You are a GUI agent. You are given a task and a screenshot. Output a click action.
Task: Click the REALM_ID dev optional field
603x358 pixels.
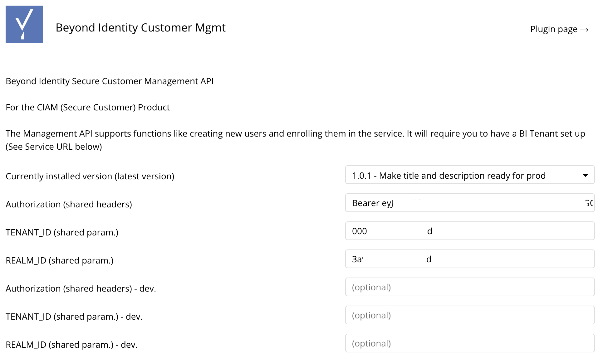(470, 343)
